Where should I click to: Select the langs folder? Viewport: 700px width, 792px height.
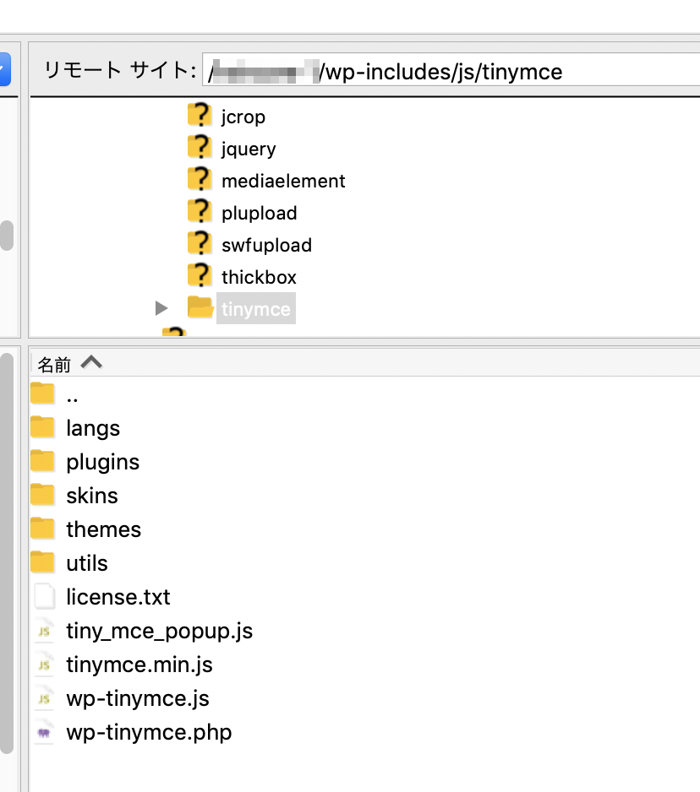pos(93,428)
